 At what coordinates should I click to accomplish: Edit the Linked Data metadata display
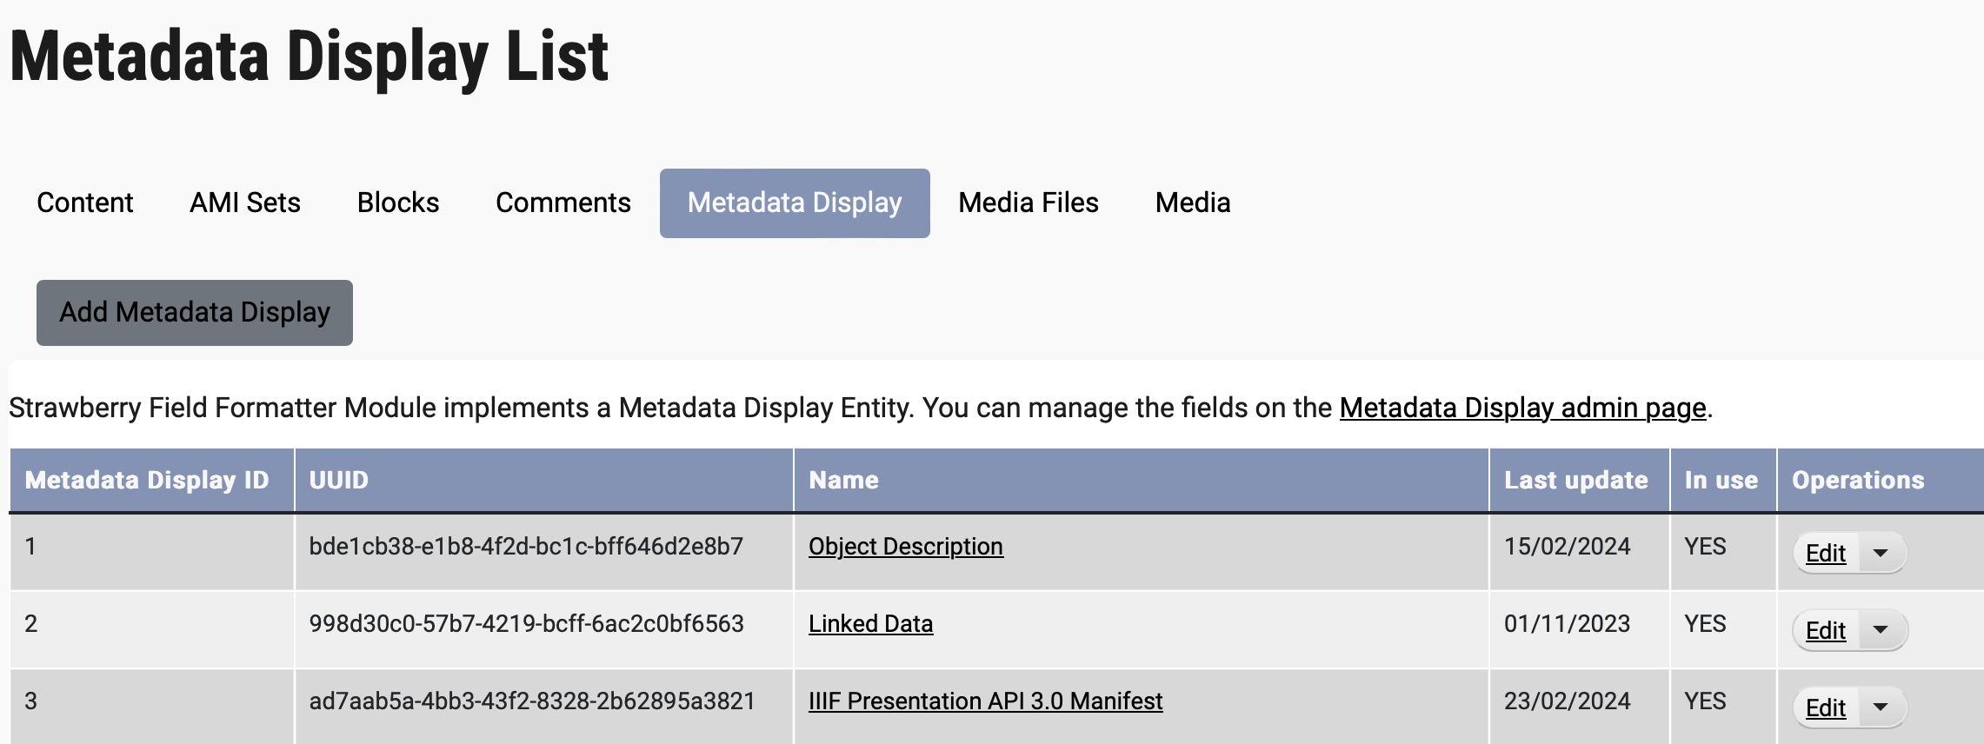pos(1825,631)
